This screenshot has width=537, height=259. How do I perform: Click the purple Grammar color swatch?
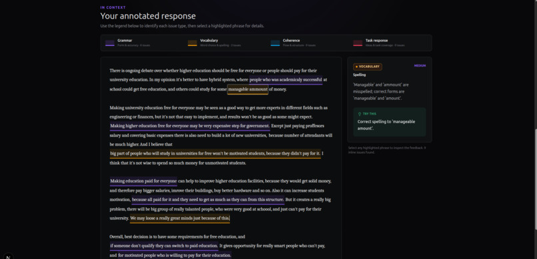[x=109, y=43]
